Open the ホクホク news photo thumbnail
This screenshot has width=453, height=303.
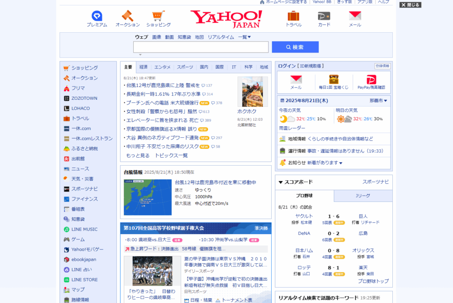coord(253,92)
